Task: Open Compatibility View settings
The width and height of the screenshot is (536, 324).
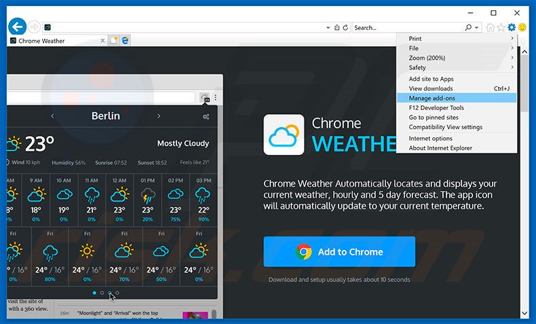Action: point(457,126)
